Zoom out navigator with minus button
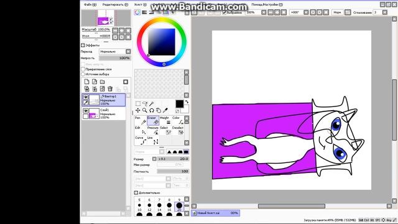The width and height of the screenshot is (398, 224). coord(115,30)
